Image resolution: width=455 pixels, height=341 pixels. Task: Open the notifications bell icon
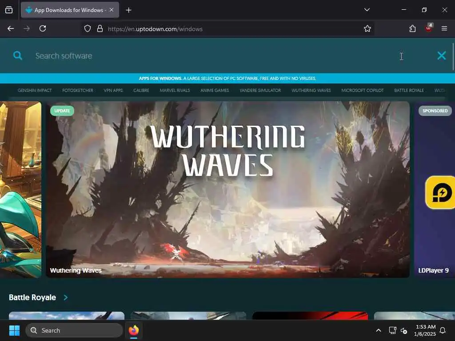pos(443,330)
